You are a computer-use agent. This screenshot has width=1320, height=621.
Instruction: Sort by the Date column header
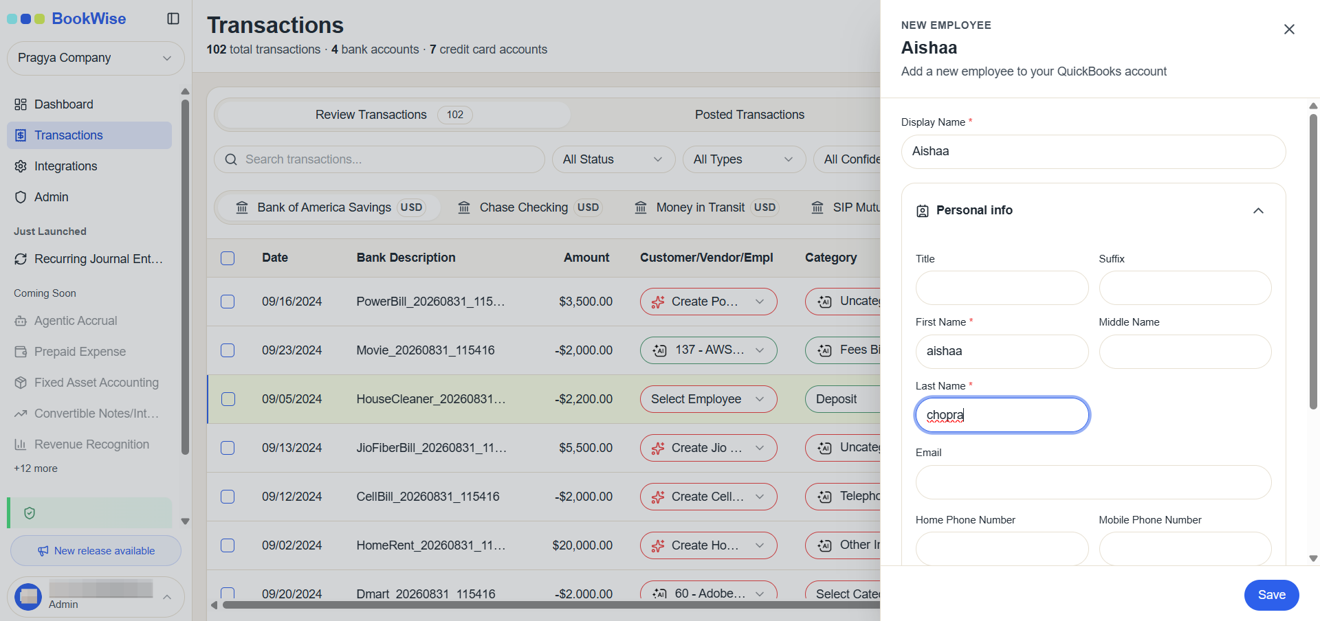click(275, 258)
